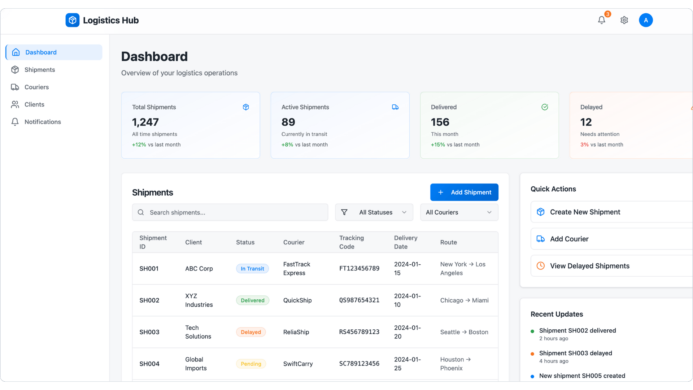Open the Notifications sidebar item
The width and height of the screenshot is (693, 390).
(x=43, y=122)
